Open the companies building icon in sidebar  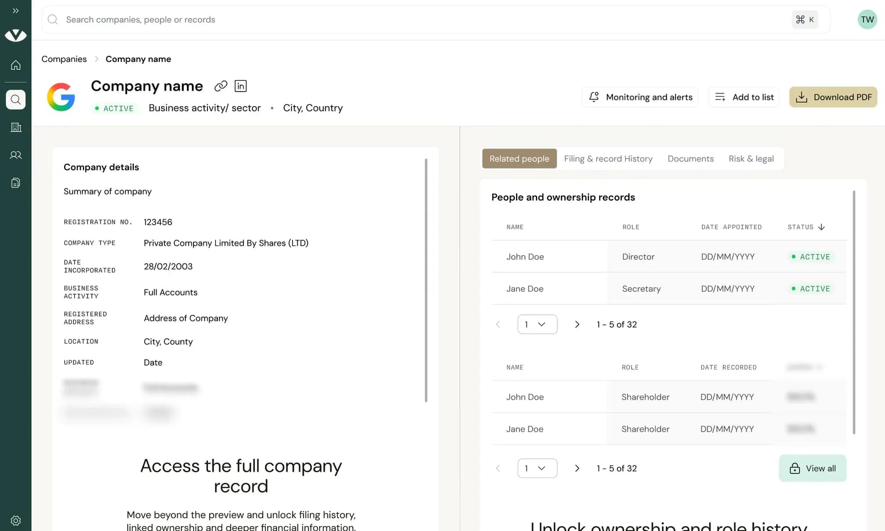[x=15, y=127]
